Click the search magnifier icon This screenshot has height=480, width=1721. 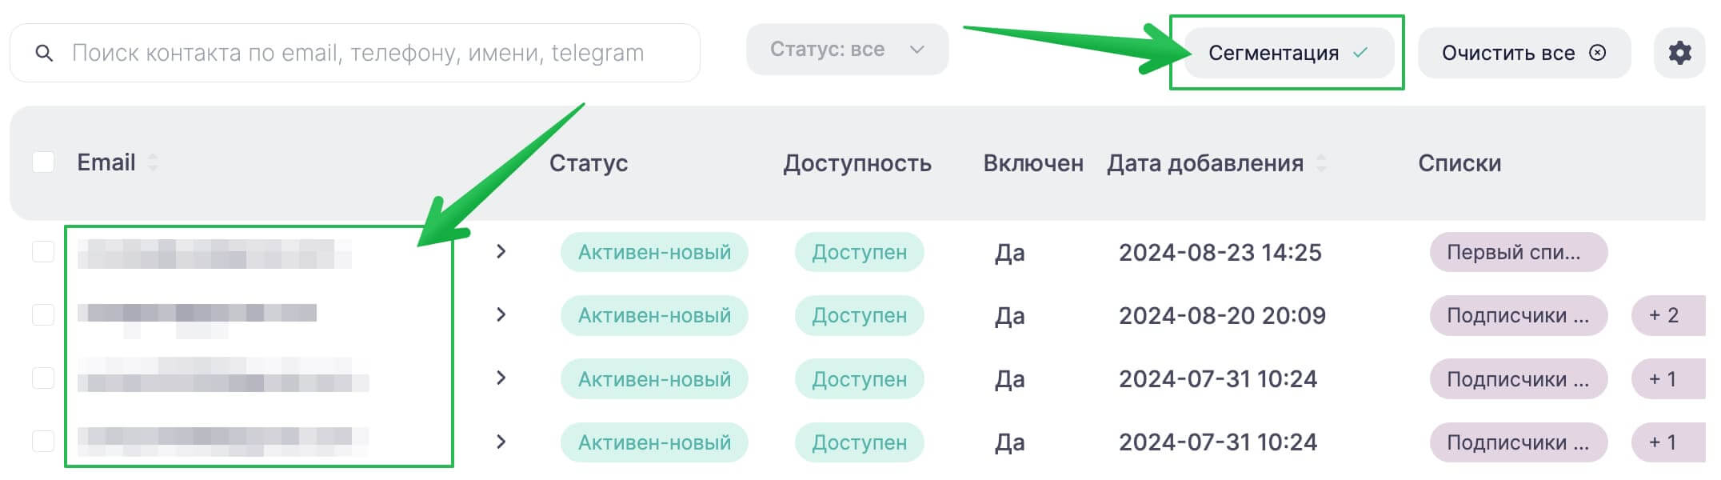point(45,54)
